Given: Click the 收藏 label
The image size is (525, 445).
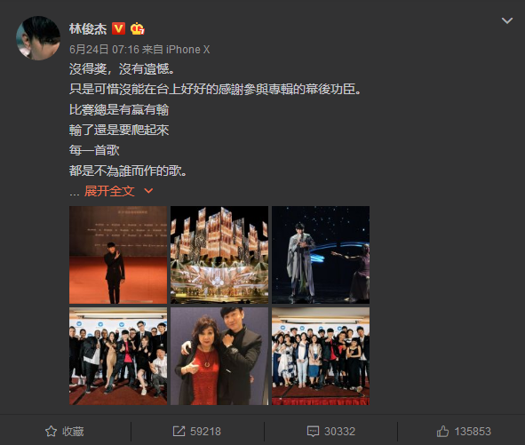Looking at the screenshot, I should tap(73, 432).
